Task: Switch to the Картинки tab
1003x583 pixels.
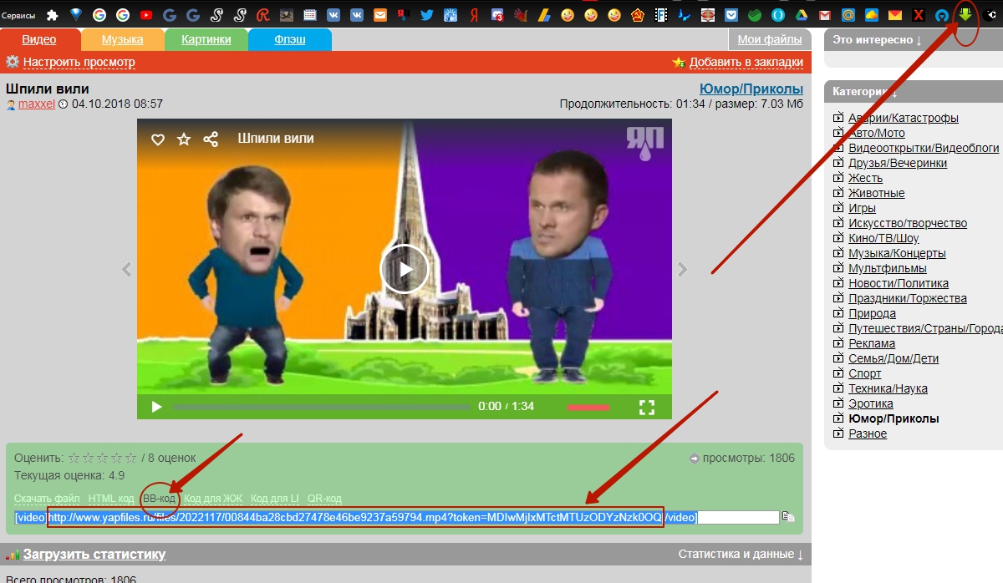Action: (x=206, y=39)
